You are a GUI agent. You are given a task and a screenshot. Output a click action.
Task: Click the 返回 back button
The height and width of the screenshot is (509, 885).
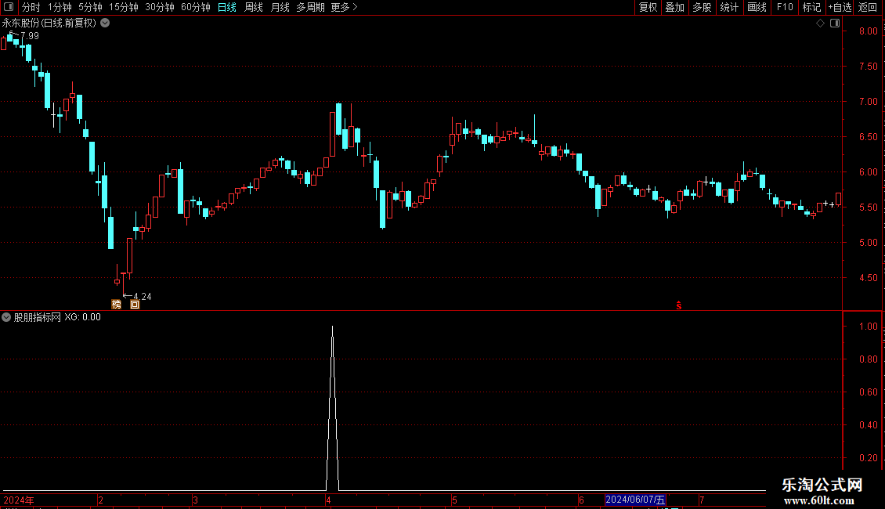tap(868, 7)
